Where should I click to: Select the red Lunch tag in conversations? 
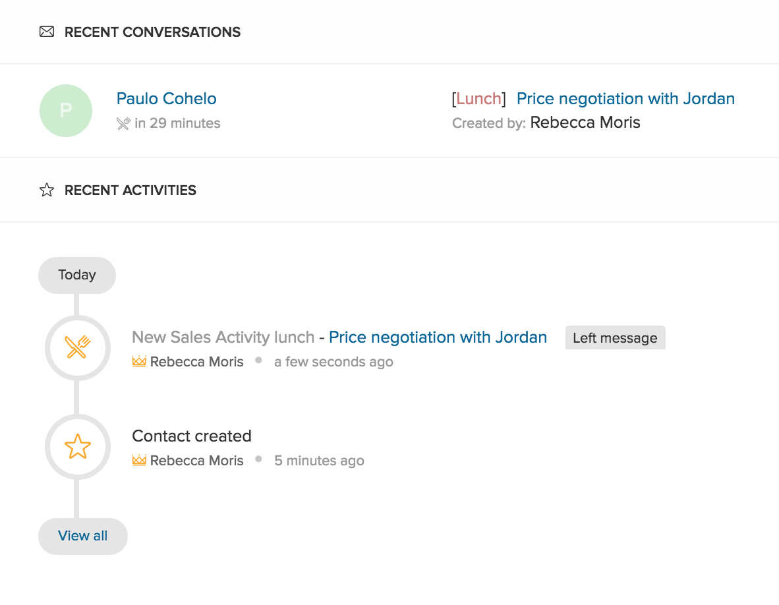(478, 99)
